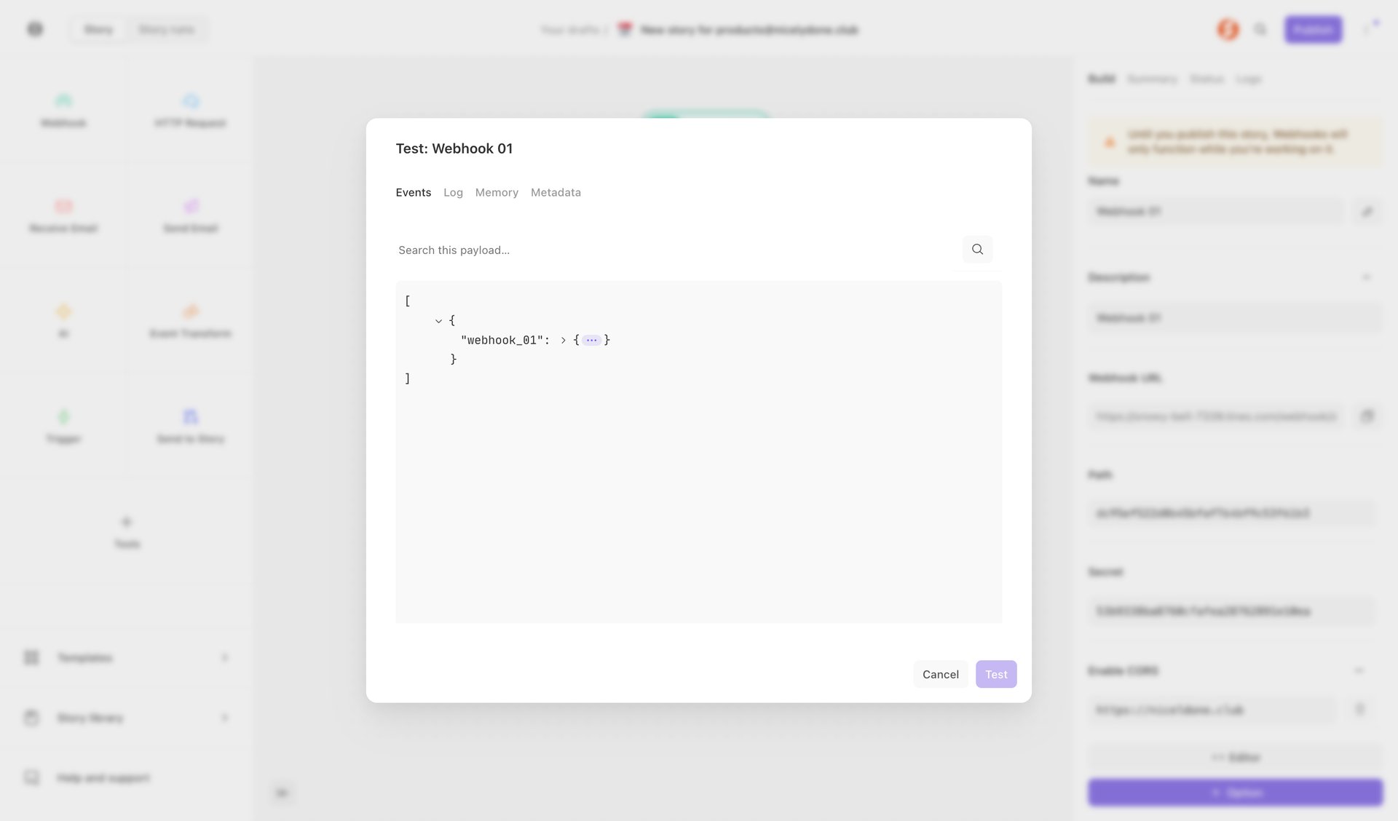Viewport: 1398px width, 821px height.
Task: Collapse the JSON object via its chevron
Action: pyautogui.click(x=439, y=320)
